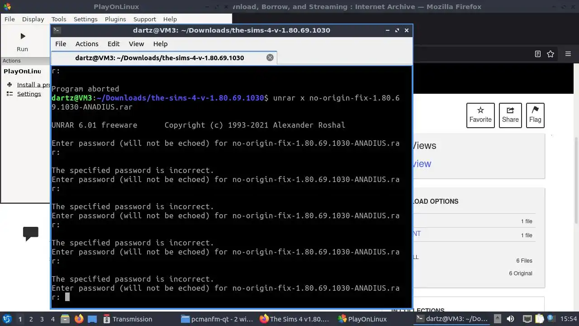Open the Display menu in PlayOnLinux
The height and width of the screenshot is (326, 579).
click(x=33, y=19)
